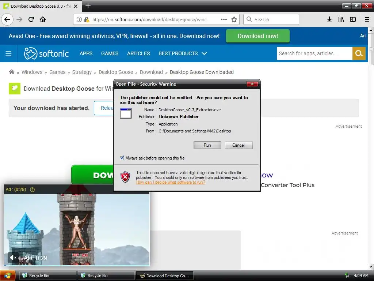Open the Firefox hamburger menu
Viewport: 374px width, 281px height.
click(367, 19)
